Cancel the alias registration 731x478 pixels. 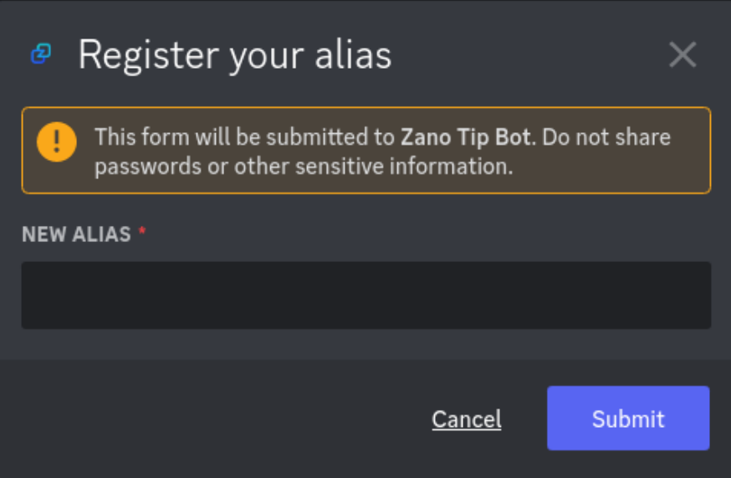(466, 419)
